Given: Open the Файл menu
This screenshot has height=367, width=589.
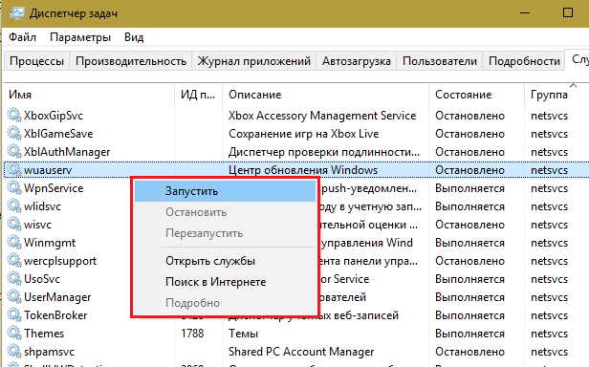Looking at the screenshot, I should 23,37.
